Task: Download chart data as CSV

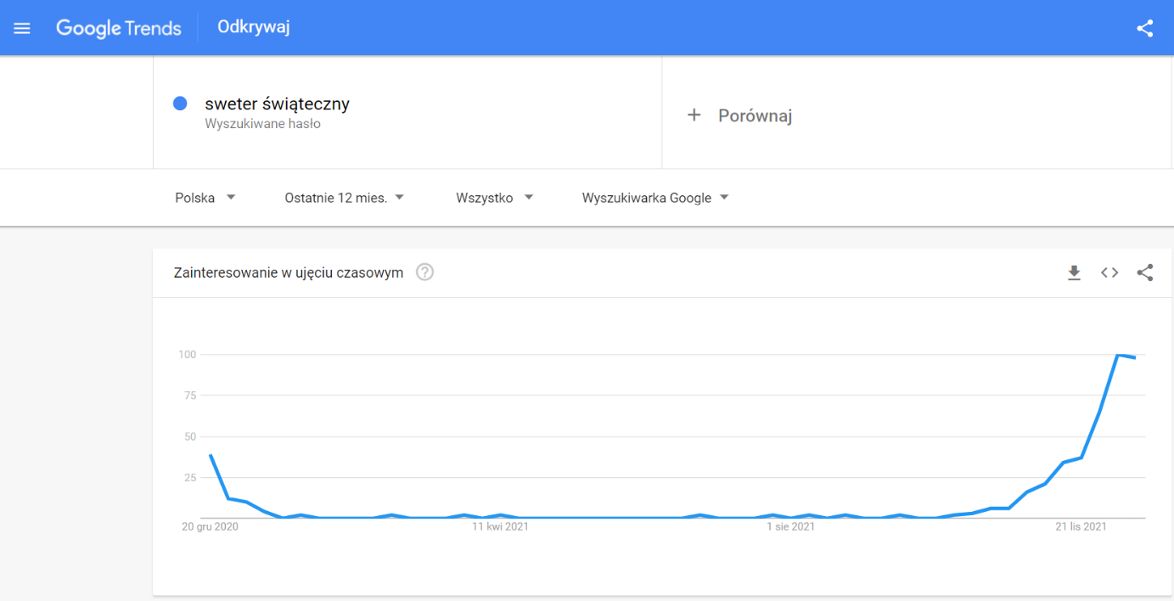Action: click(x=1074, y=272)
